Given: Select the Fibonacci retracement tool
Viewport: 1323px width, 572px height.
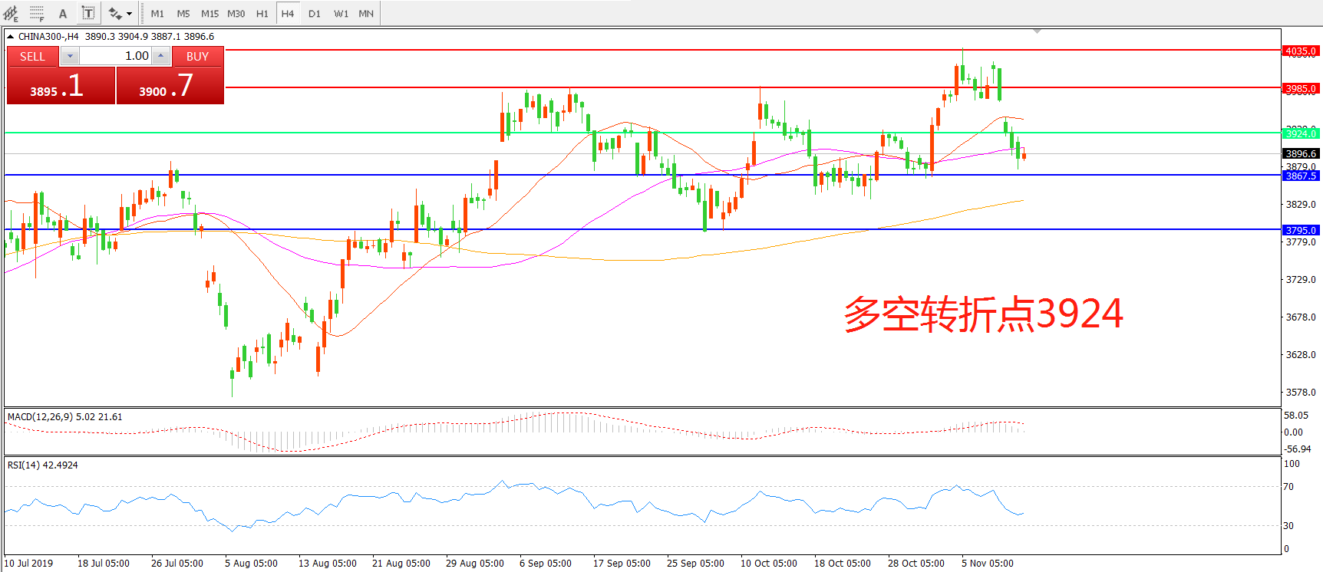Looking at the screenshot, I should click(x=36, y=13).
